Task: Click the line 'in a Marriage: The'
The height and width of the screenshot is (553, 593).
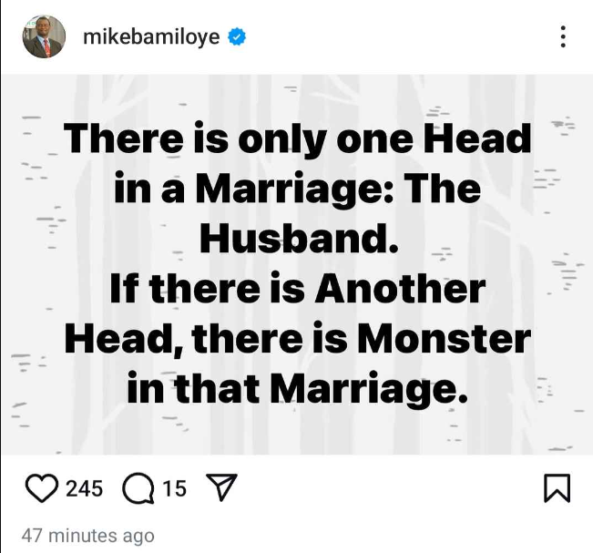Action: (297, 189)
